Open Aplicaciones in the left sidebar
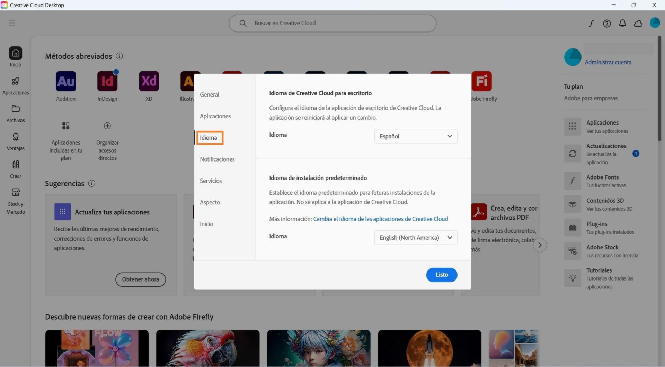This screenshot has width=665, height=367. point(16,86)
